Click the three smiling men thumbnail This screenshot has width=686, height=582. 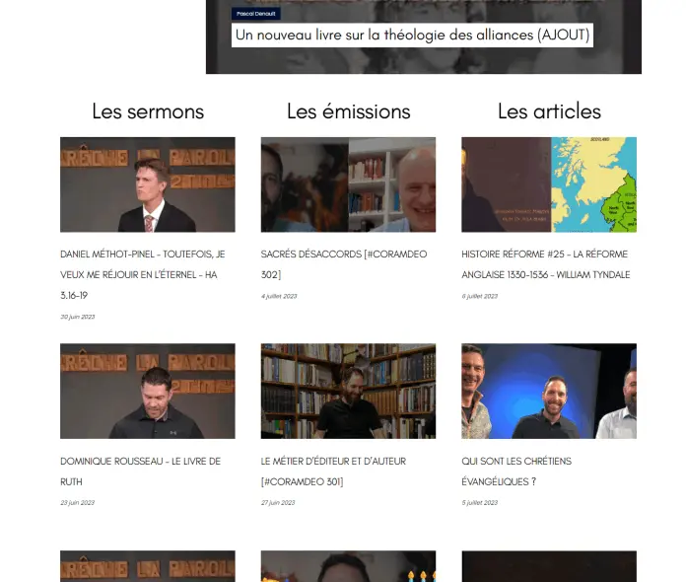pos(549,391)
